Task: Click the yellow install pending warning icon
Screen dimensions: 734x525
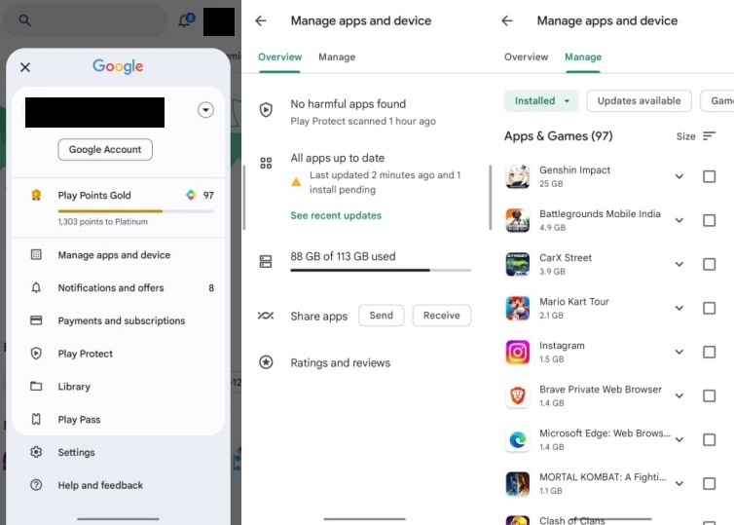Action: (x=296, y=182)
